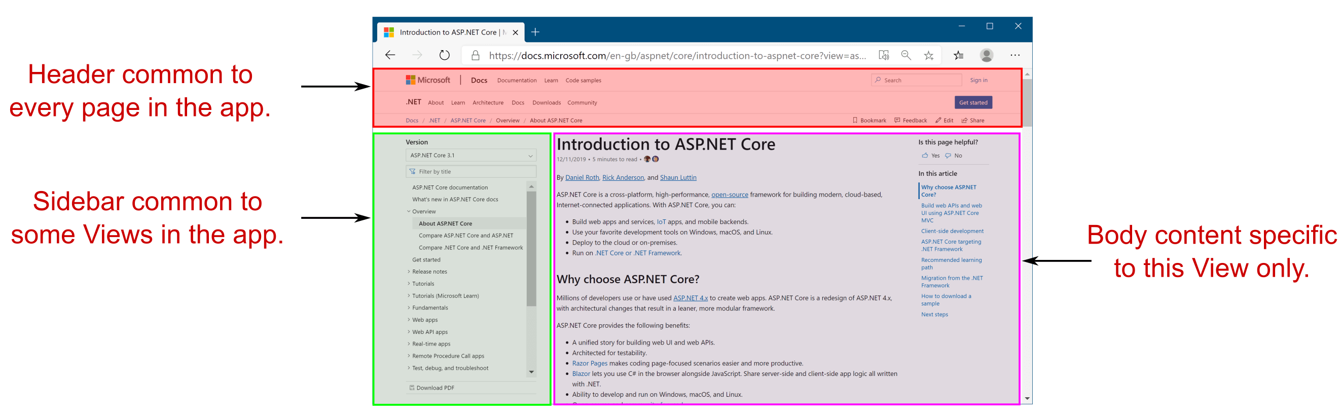Add this page to favorites with the star

pyautogui.click(x=929, y=55)
